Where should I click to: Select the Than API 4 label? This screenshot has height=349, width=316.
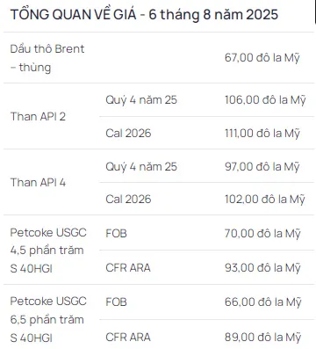(38, 183)
